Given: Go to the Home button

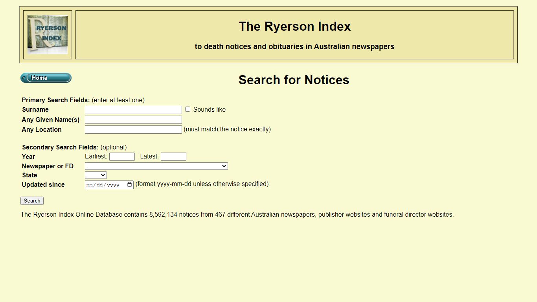Looking at the screenshot, I should coord(46,78).
